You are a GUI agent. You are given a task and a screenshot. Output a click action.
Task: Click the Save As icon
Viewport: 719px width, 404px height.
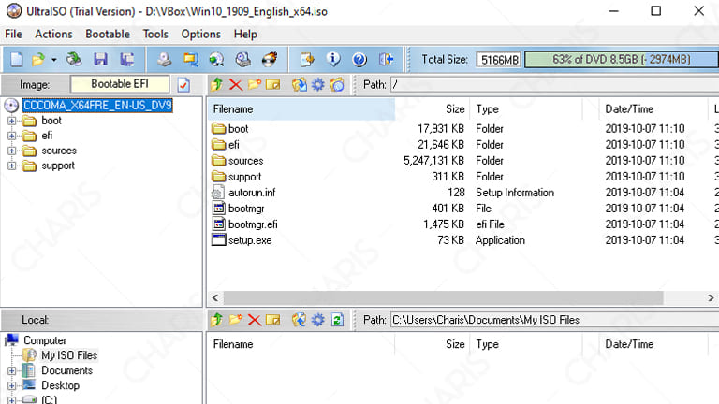point(127,59)
